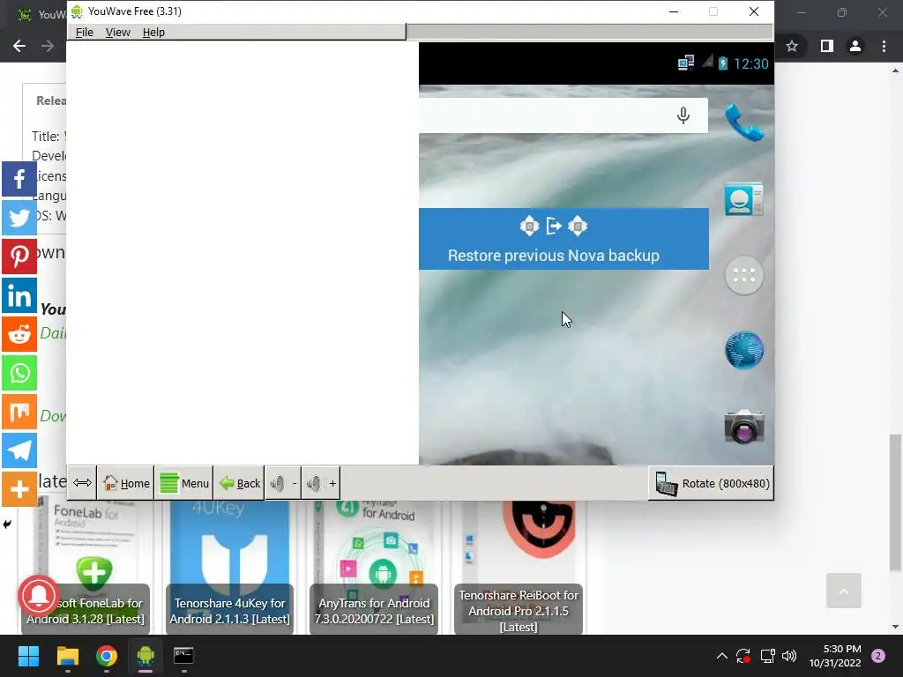Open the notification count badge in taskbar

pyautogui.click(x=878, y=656)
